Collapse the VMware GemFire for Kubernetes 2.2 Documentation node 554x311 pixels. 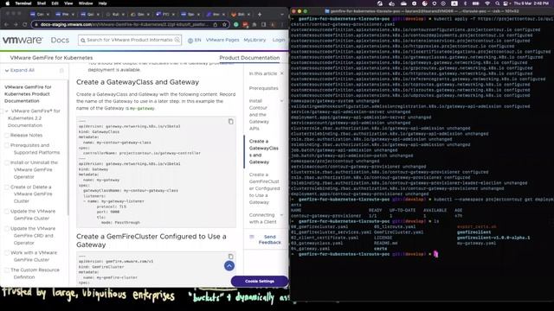click(6, 111)
